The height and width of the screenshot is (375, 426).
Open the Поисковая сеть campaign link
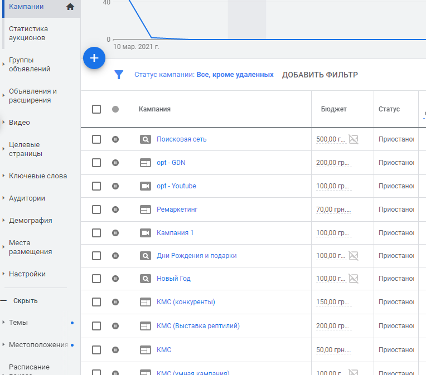pos(181,139)
